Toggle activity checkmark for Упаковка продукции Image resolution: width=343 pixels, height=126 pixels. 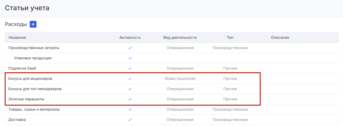pyautogui.click(x=130, y=58)
